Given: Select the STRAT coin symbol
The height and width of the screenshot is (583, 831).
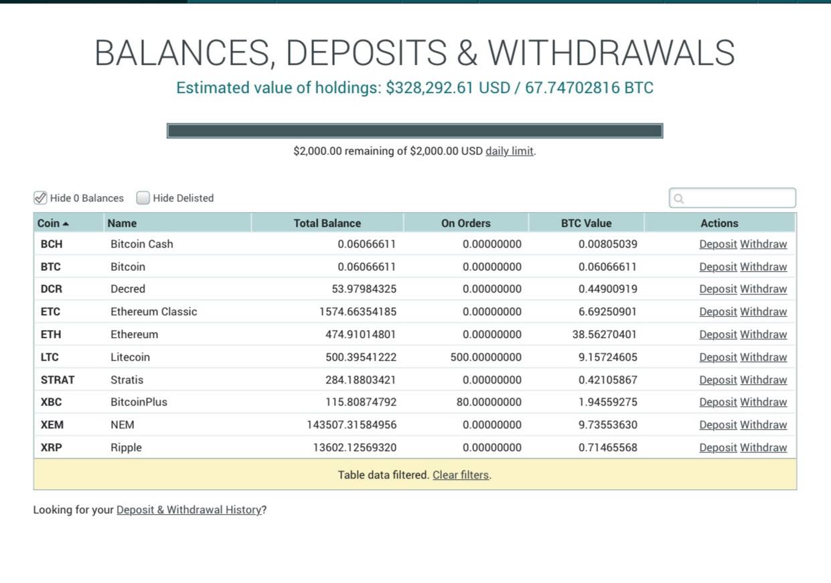Looking at the screenshot, I should (x=58, y=380).
